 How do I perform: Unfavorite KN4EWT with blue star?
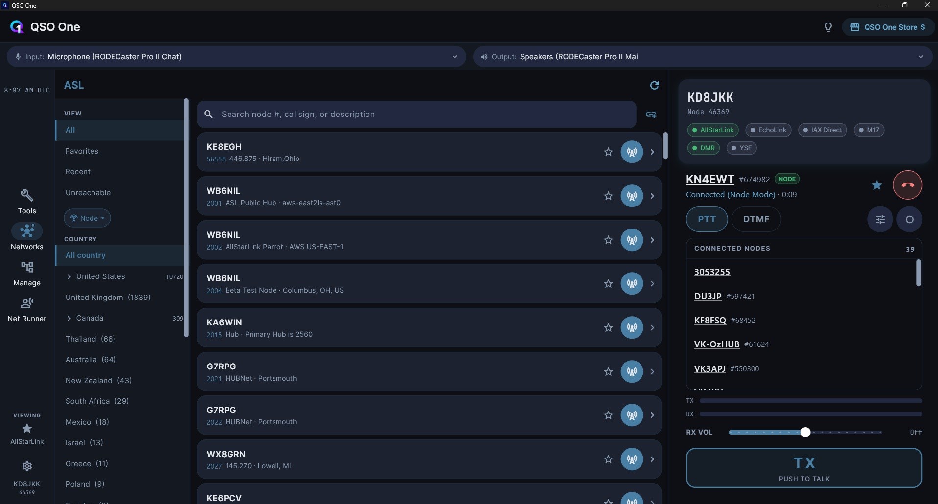(877, 185)
